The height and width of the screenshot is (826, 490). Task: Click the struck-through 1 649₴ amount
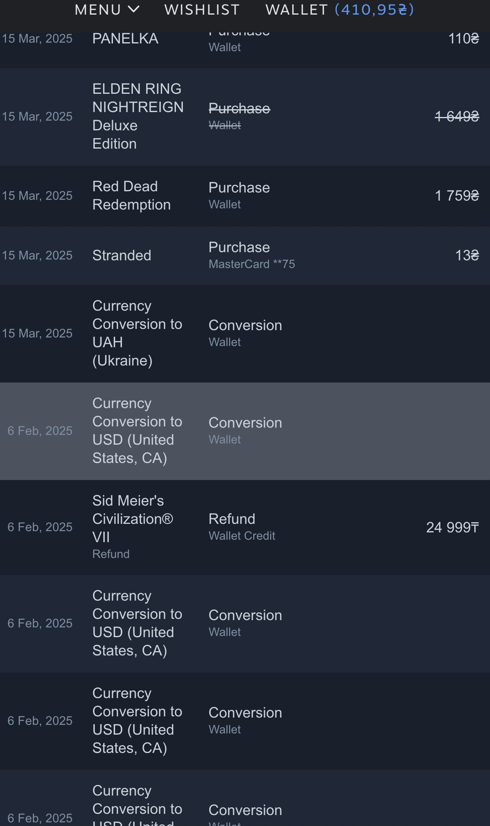[x=457, y=117]
